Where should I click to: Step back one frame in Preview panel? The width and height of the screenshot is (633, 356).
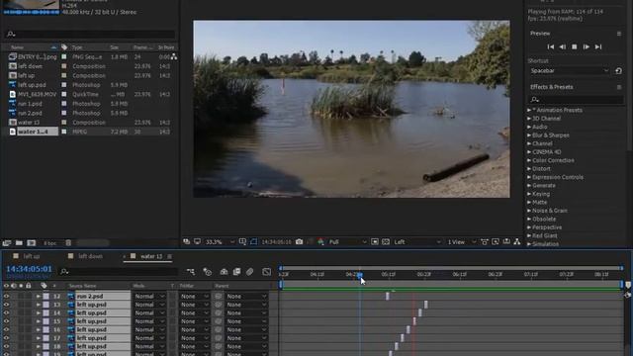pyautogui.click(x=562, y=46)
